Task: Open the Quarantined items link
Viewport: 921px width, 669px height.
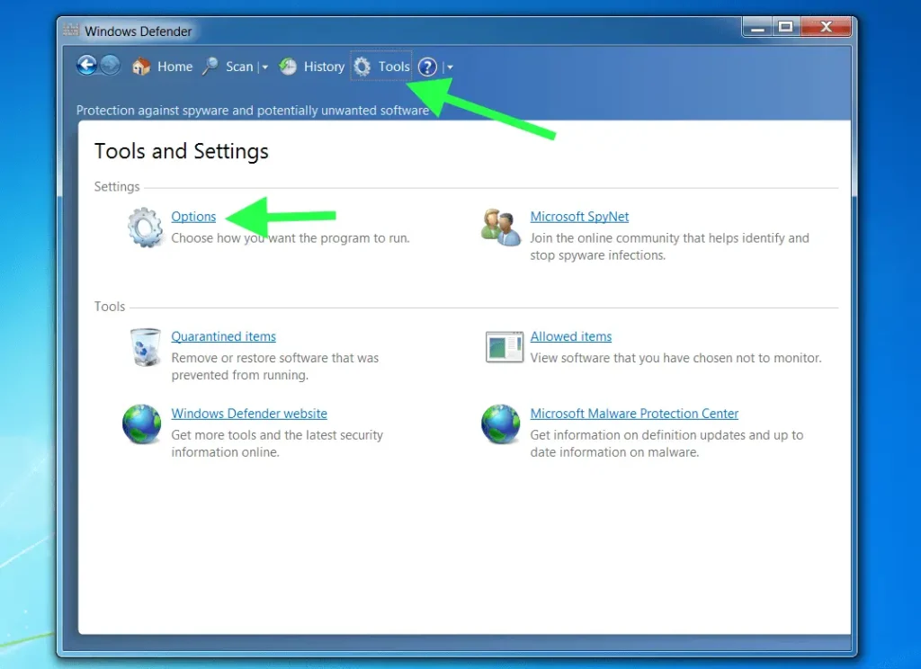Action: tap(223, 336)
